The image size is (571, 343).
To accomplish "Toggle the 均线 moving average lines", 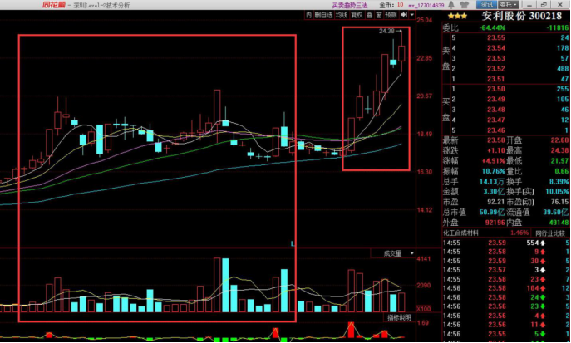I will coord(342,15).
